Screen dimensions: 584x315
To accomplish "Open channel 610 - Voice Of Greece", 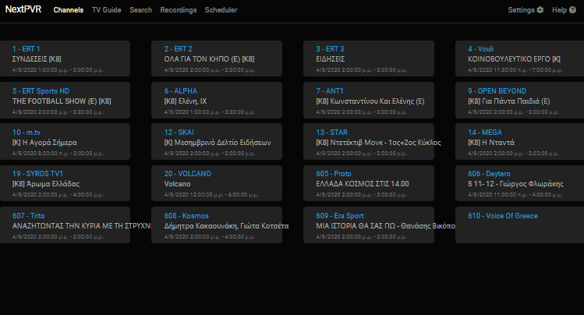I will (x=503, y=215).
